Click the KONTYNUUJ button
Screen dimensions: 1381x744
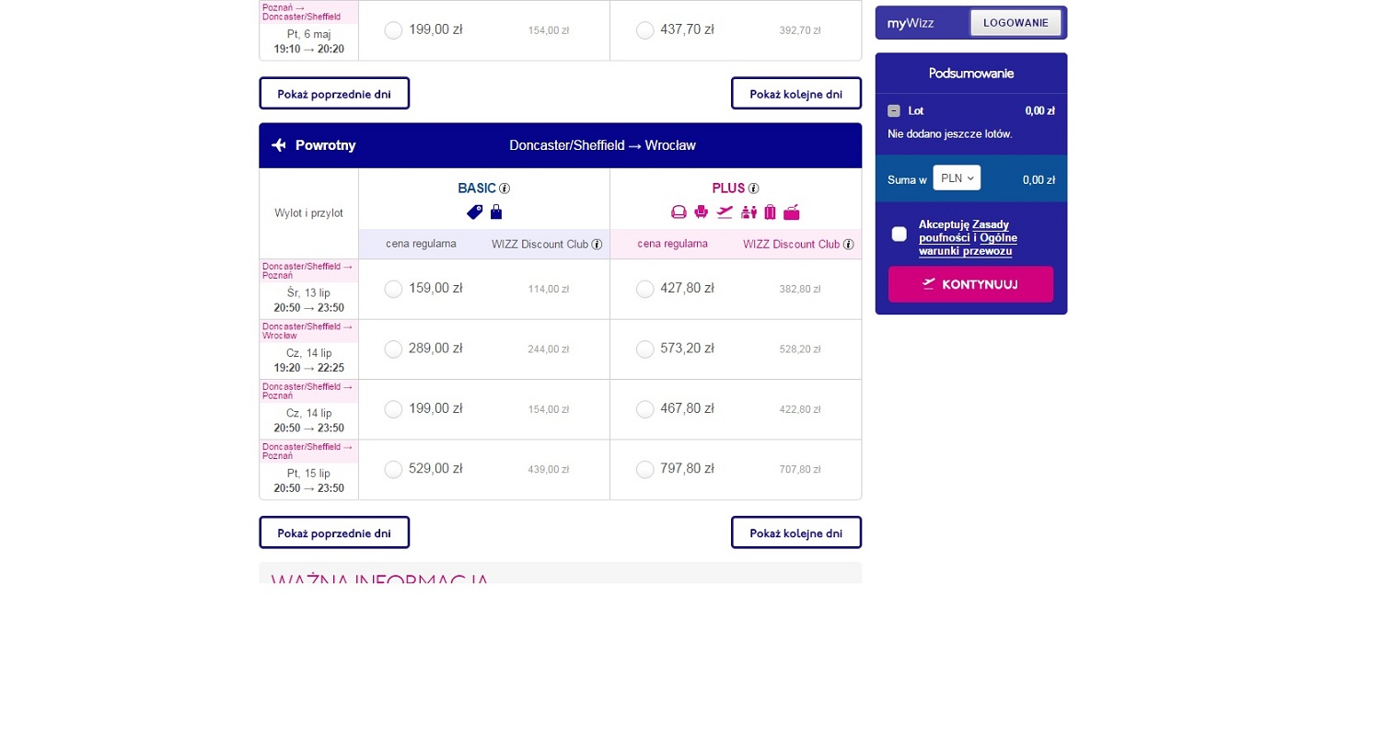(970, 284)
